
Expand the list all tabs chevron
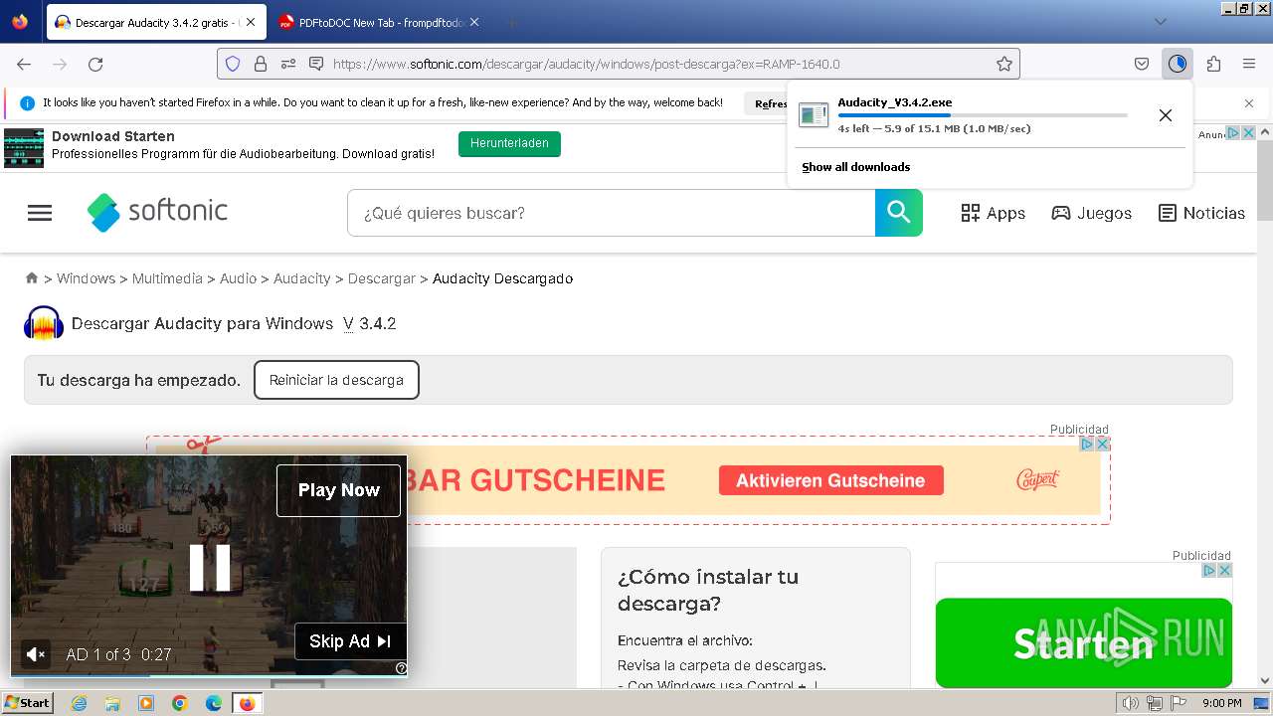click(x=1161, y=22)
